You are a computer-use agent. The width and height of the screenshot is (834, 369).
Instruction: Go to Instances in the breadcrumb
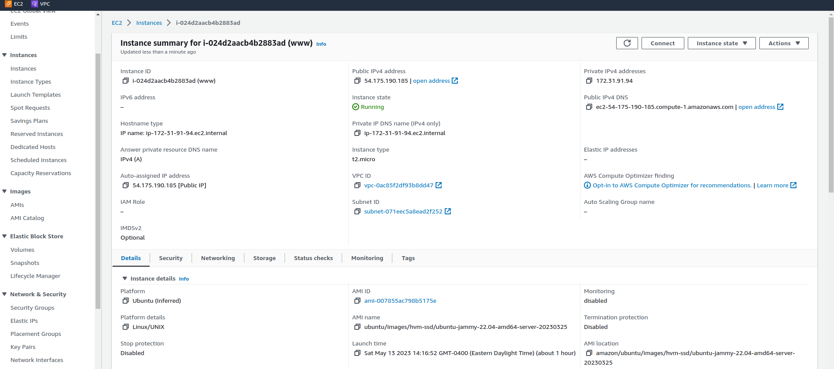pyautogui.click(x=149, y=23)
